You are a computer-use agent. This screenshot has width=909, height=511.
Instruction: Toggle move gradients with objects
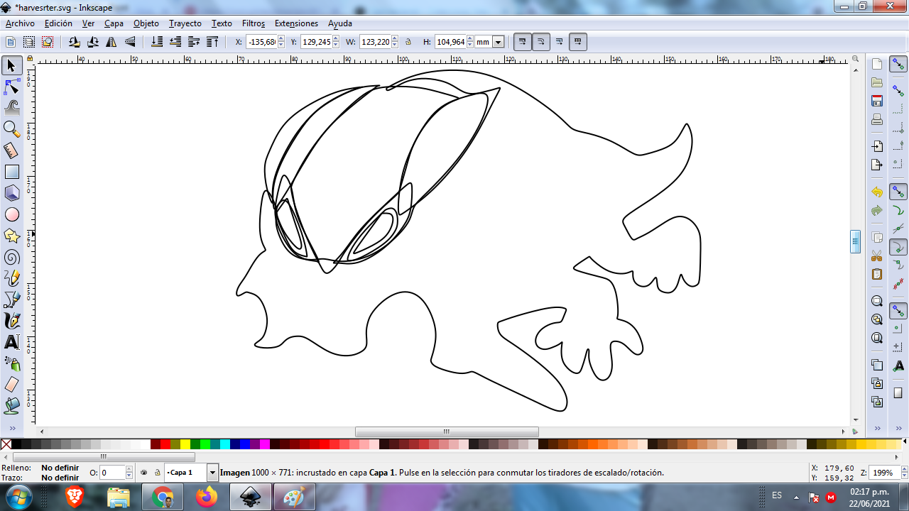point(560,42)
